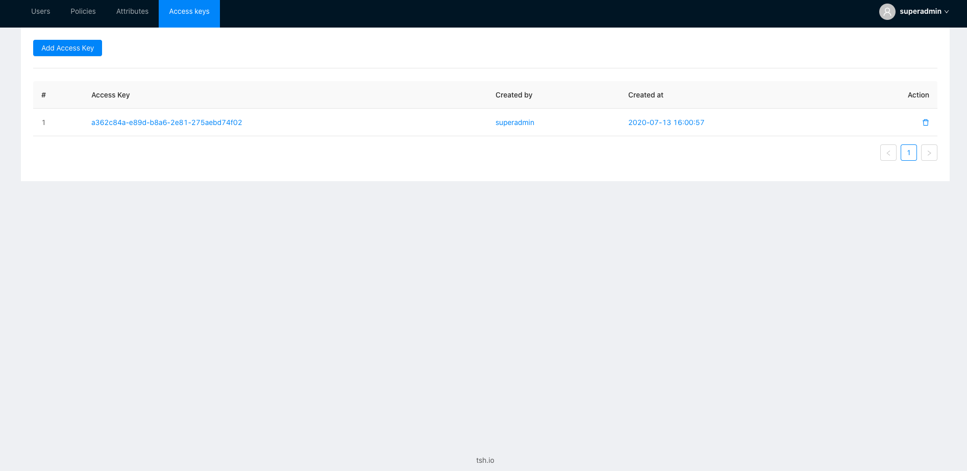Click the superadmin value in Created by
The image size is (967, 471).
coord(515,122)
